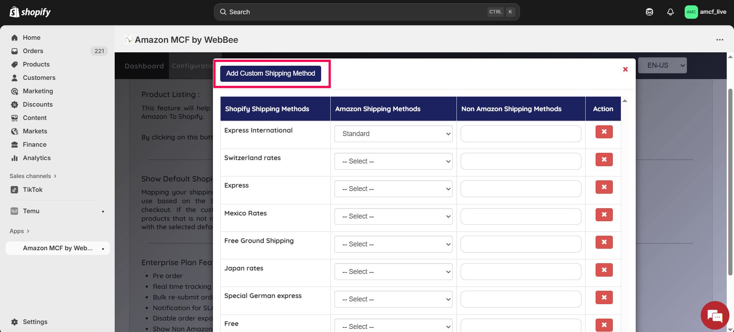Click Add Custom Shipping Method button
Image resolution: width=734 pixels, height=332 pixels.
(x=270, y=73)
